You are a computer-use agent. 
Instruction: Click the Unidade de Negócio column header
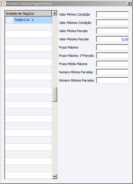pyautogui.click(x=28, y=14)
